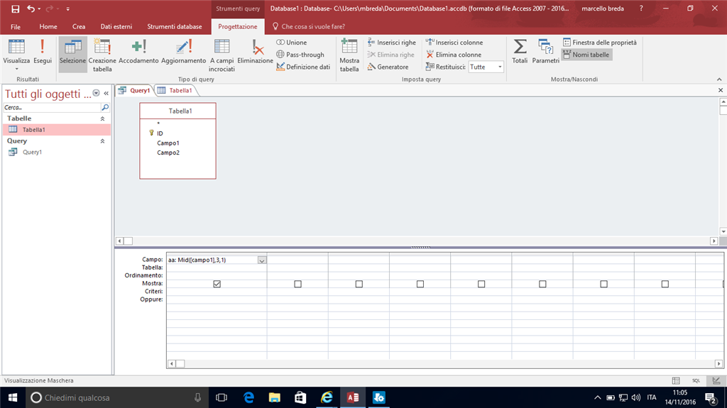Collapse the navigation pane with double chevron
This screenshot has width=727, height=408.
click(x=106, y=93)
